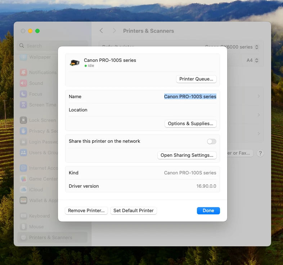Image resolution: width=283 pixels, height=265 pixels.
Task: Click the Search field in sidebar
Action: point(52,46)
